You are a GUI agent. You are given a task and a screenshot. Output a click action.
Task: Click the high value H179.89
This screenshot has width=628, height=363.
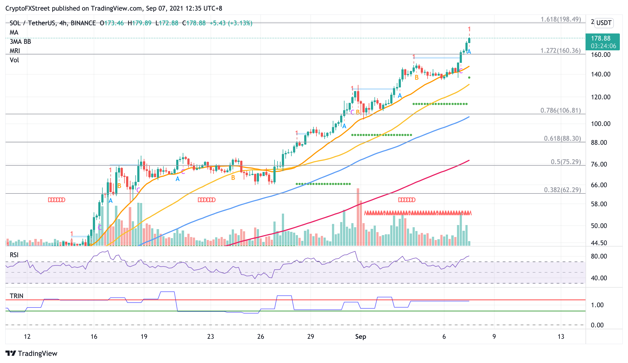coord(139,23)
